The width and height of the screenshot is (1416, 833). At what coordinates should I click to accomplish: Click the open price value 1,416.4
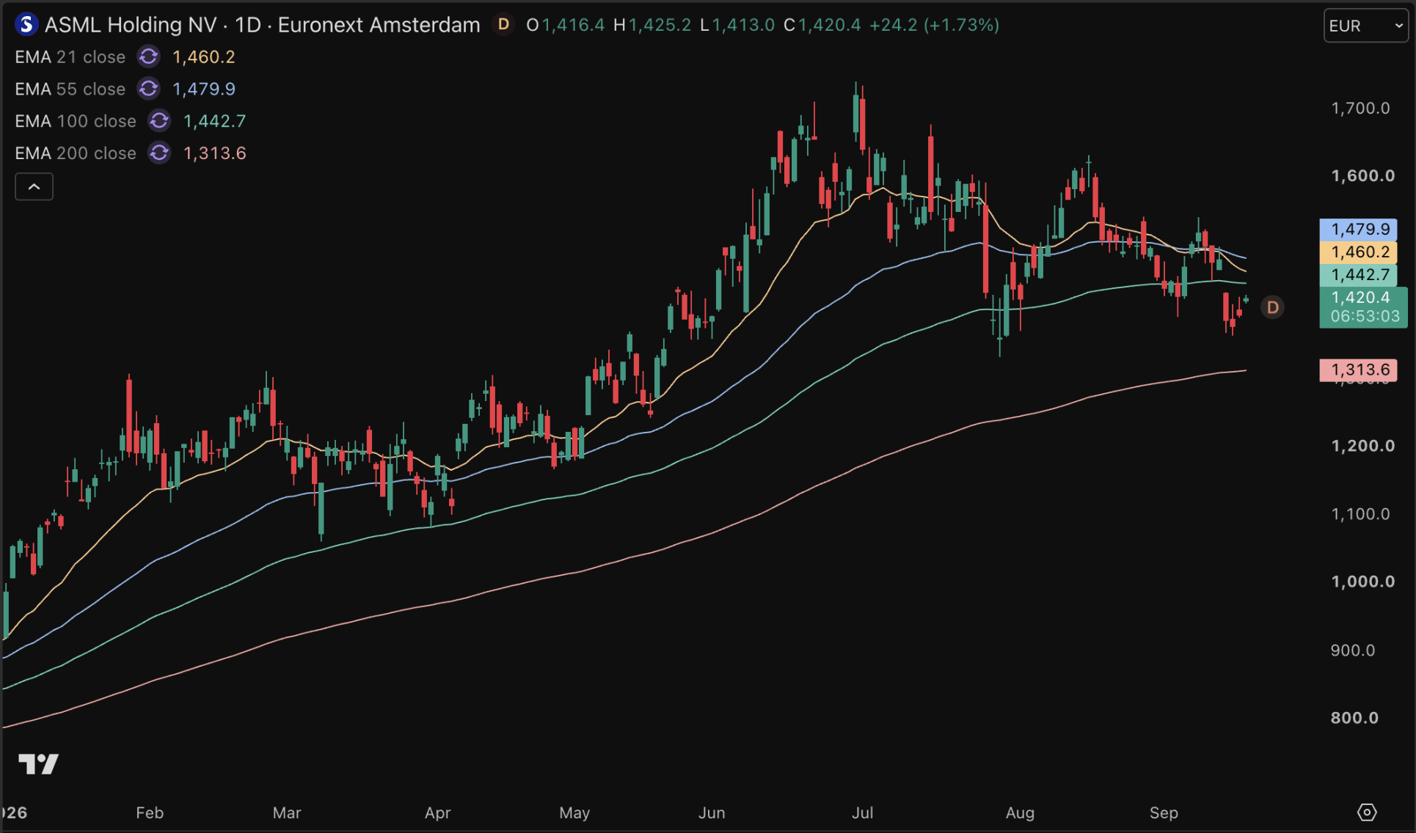point(573,26)
